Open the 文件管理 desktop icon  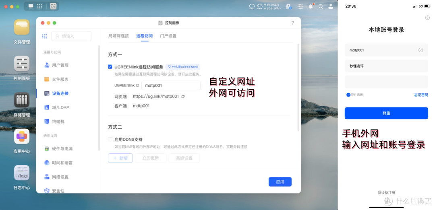22,27
